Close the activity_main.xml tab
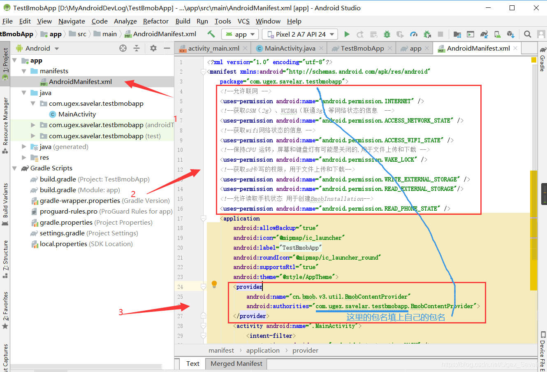 tap(245, 48)
